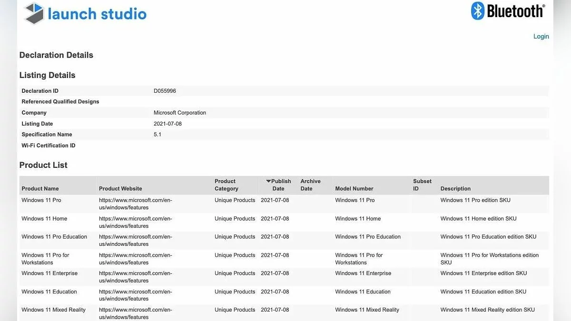Sort by Publish Date column arrow
The image size is (571, 321).
coord(268,181)
